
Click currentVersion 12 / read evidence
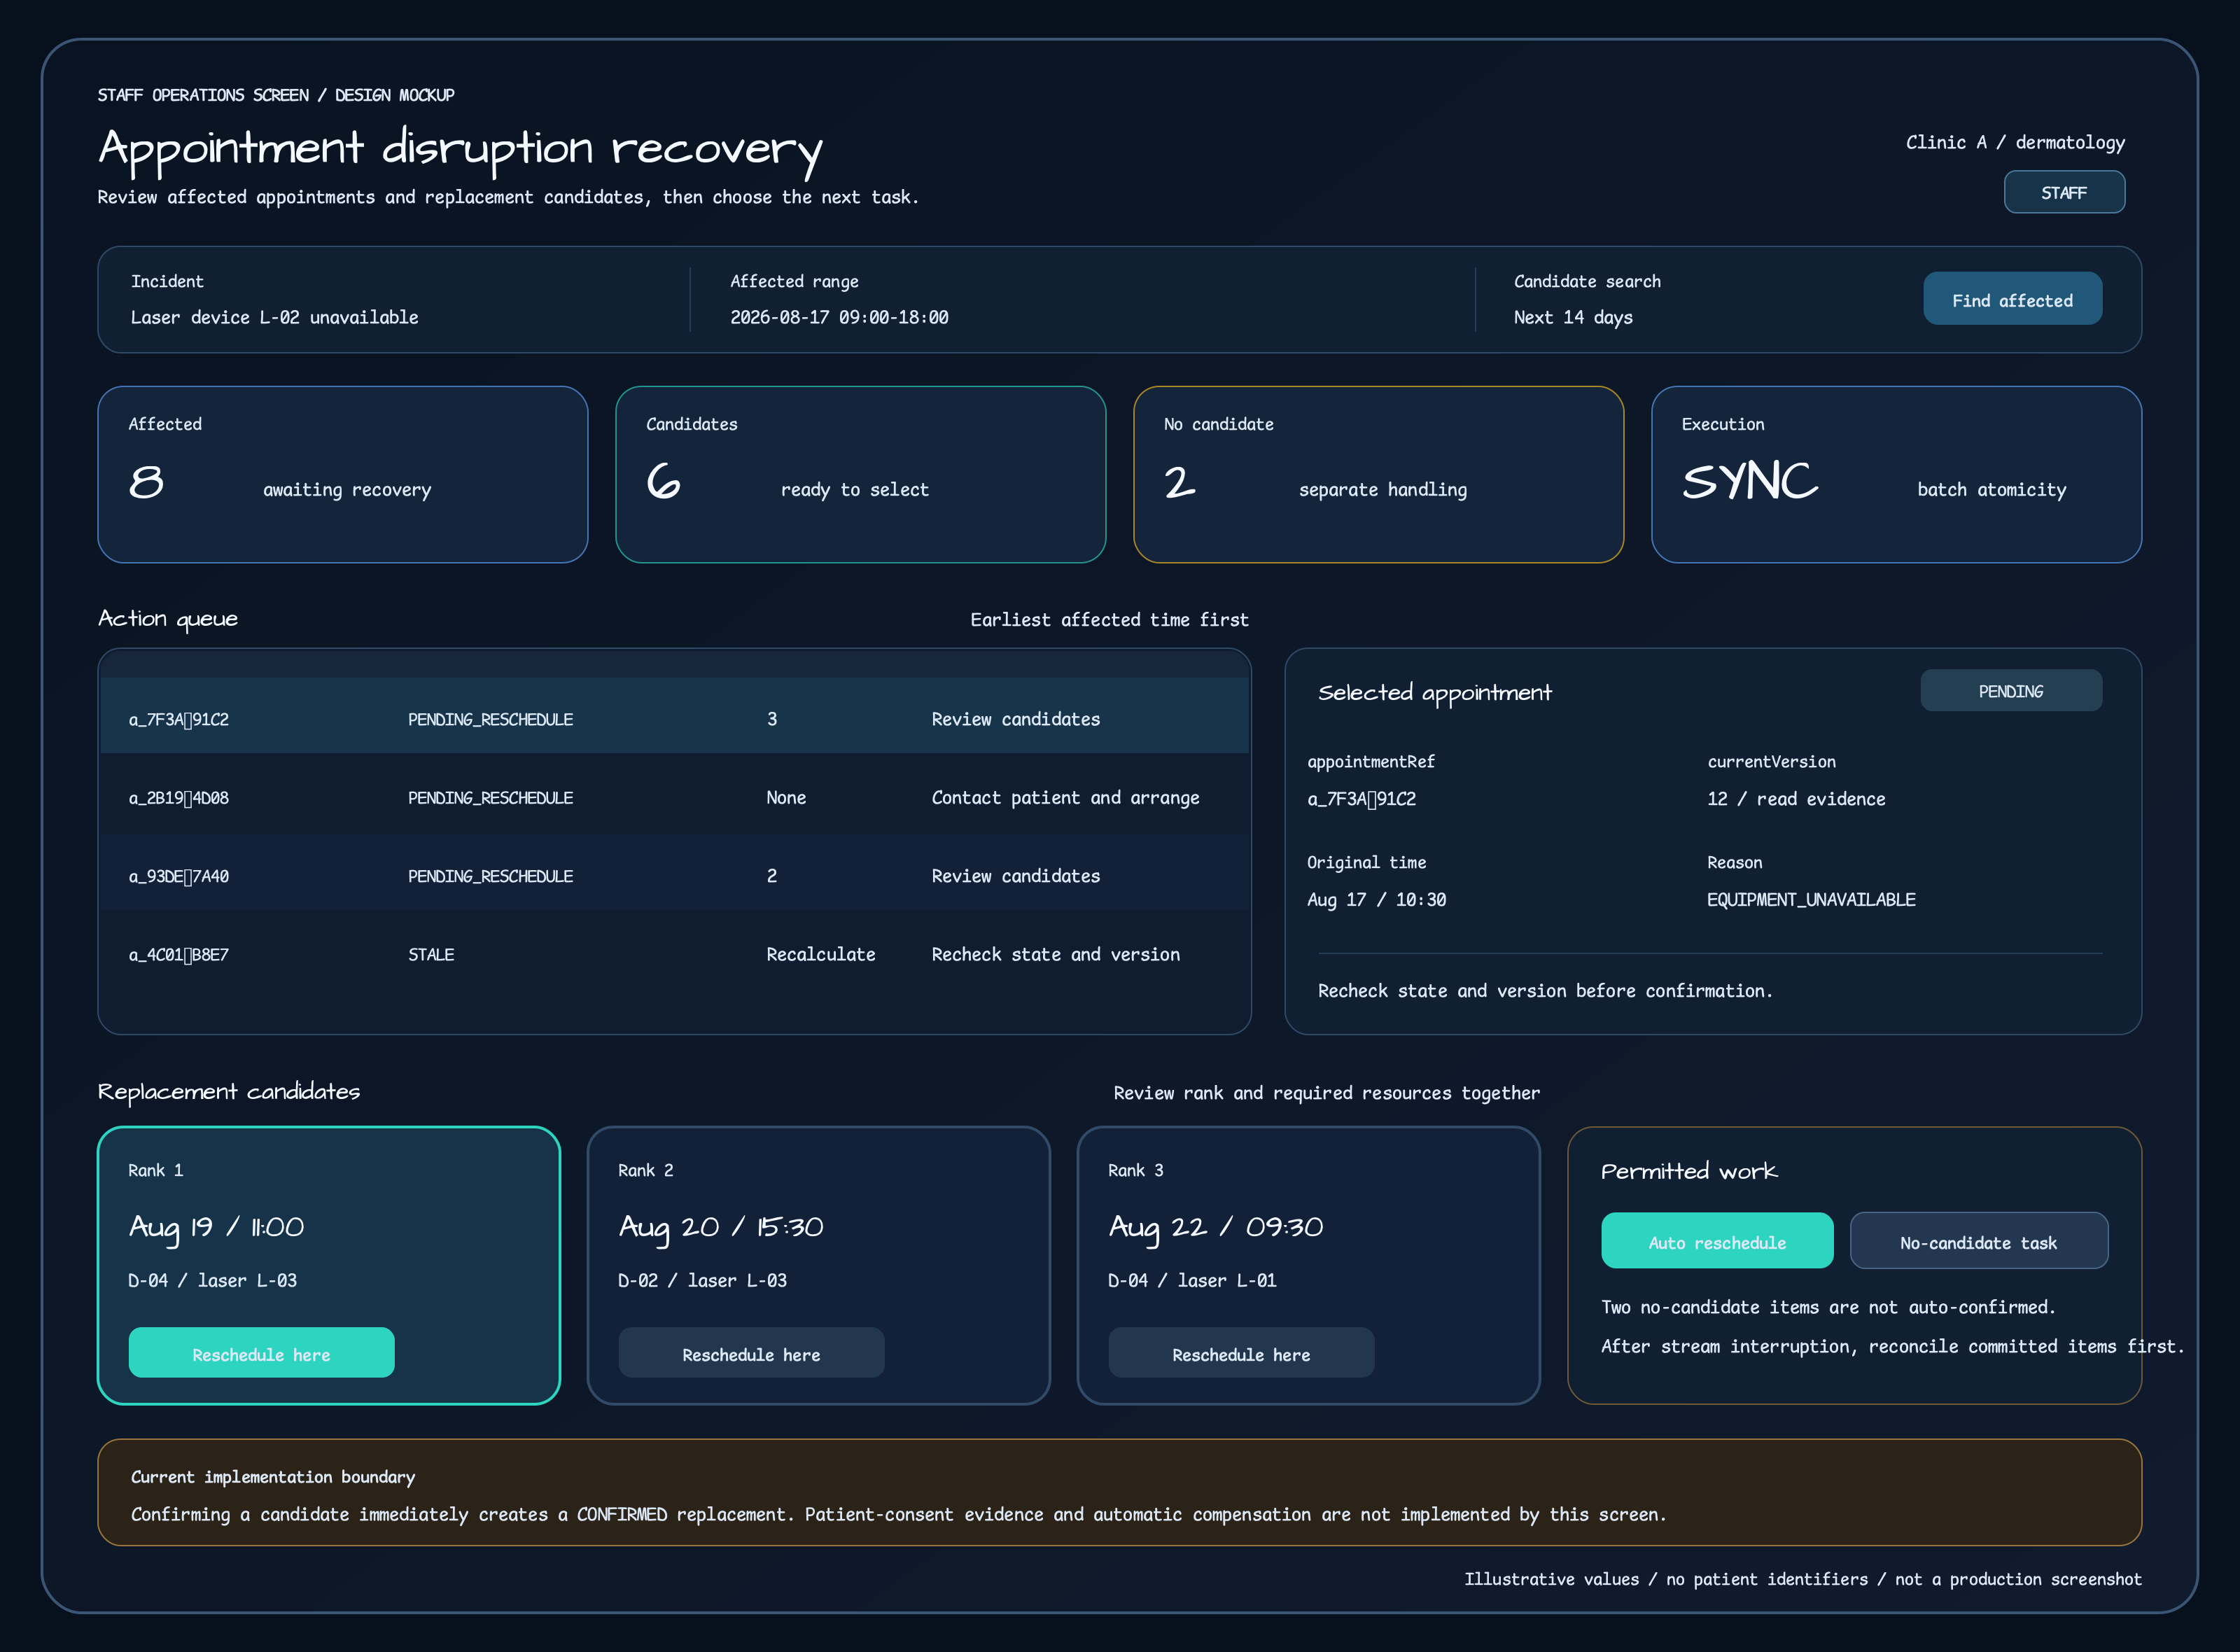click(1796, 799)
